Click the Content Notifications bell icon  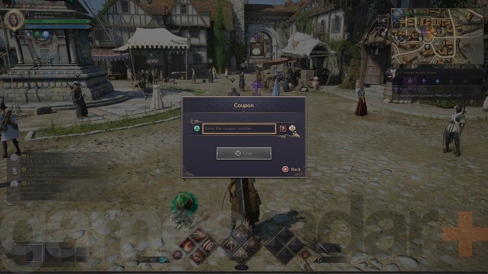(391, 73)
